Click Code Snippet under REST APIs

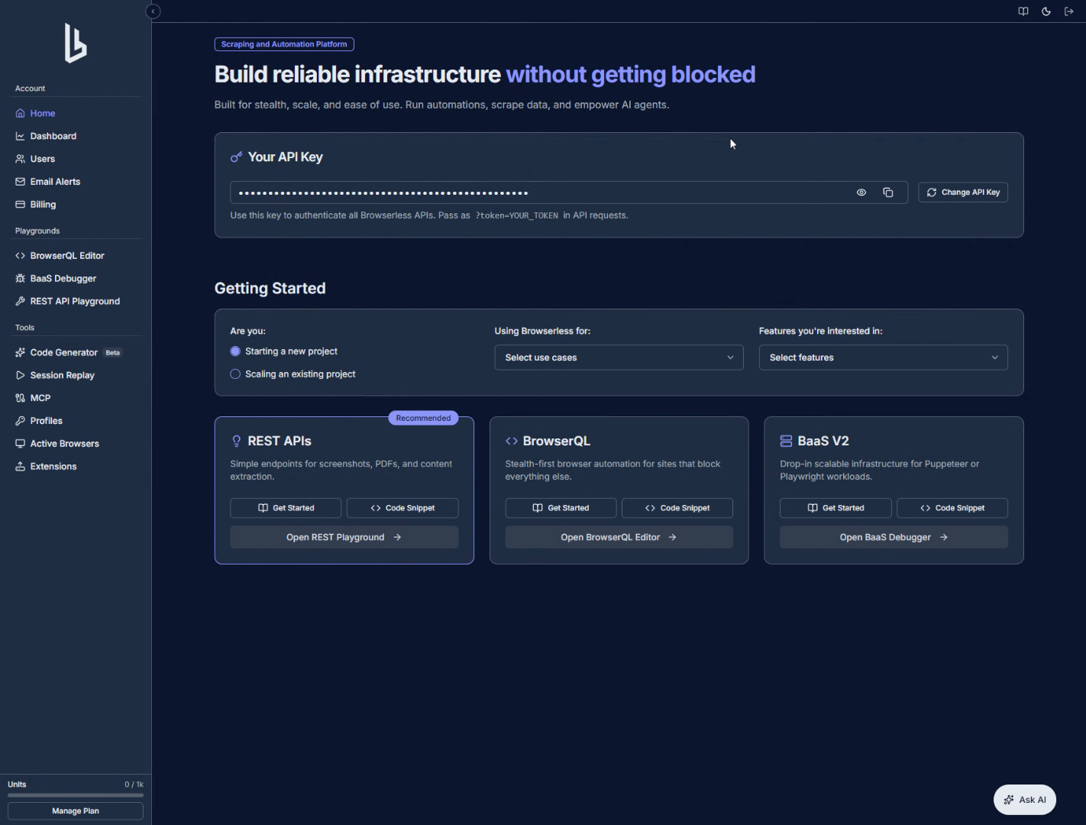(402, 508)
